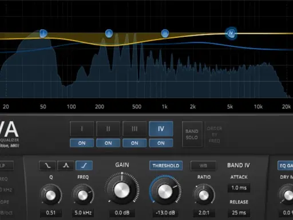Click the 5k frequency axis label

pyautogui.click(x=230, y=107)
